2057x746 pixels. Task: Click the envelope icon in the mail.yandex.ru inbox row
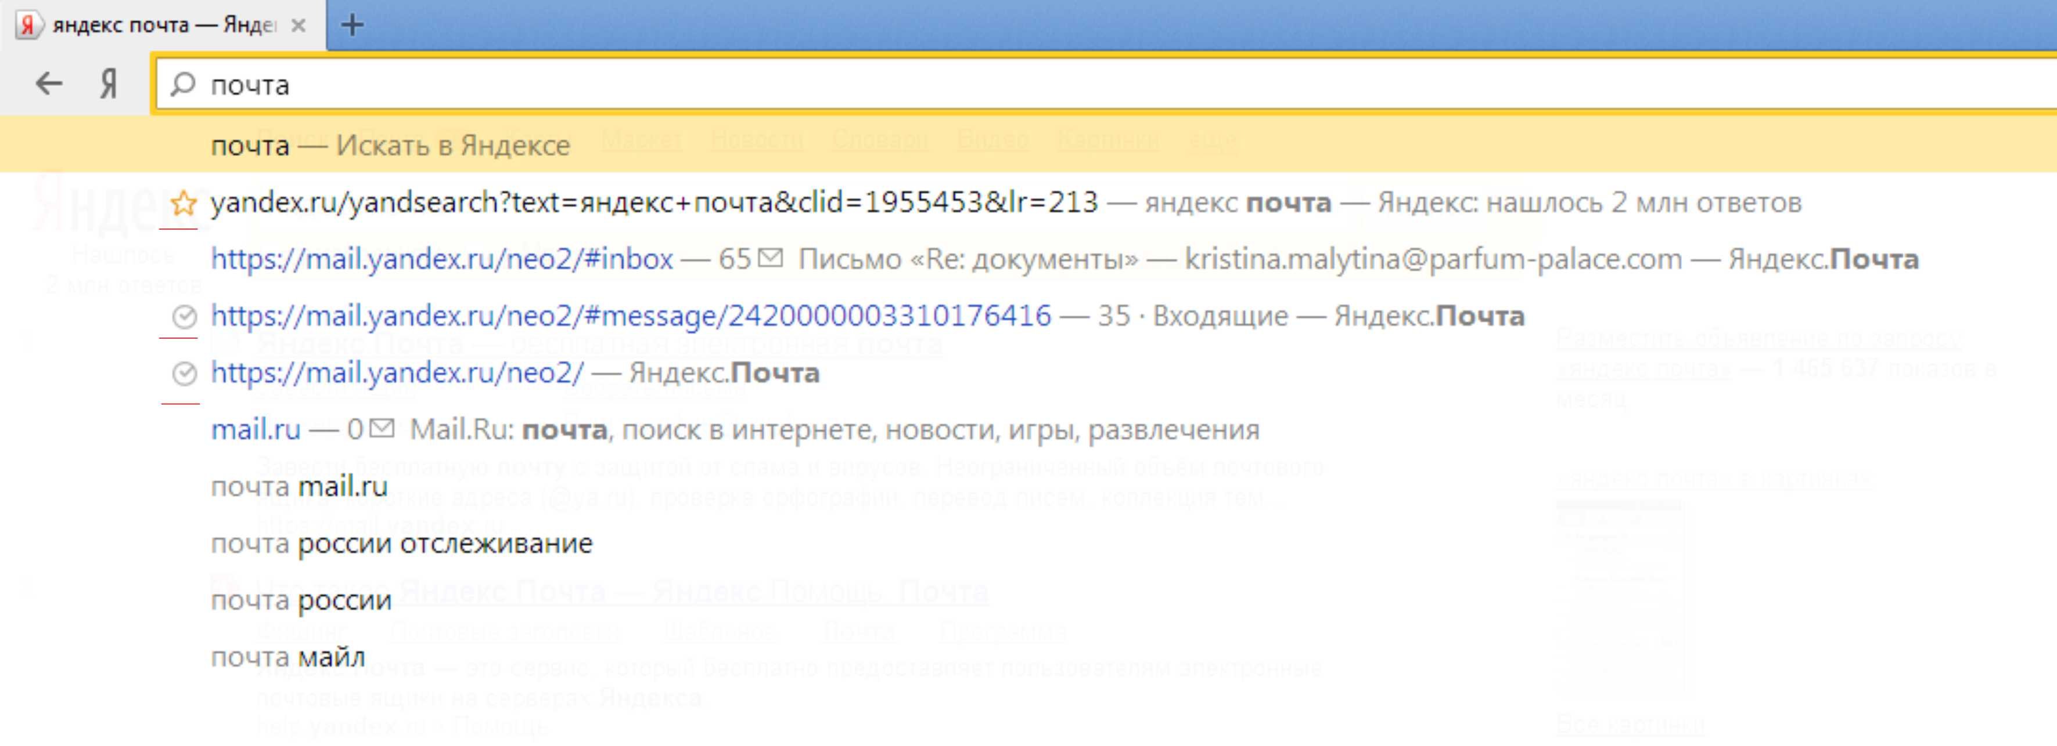771,258
